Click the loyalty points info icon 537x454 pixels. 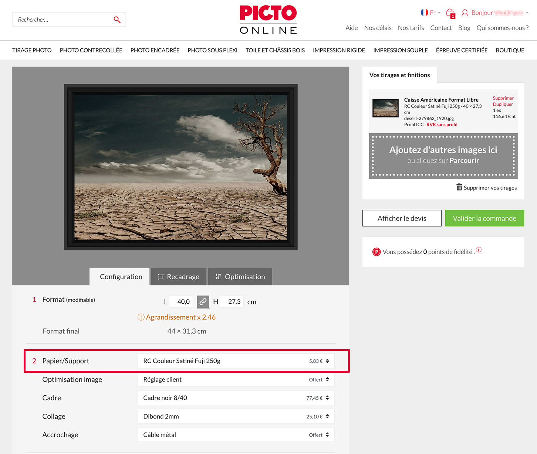[479, 250]
